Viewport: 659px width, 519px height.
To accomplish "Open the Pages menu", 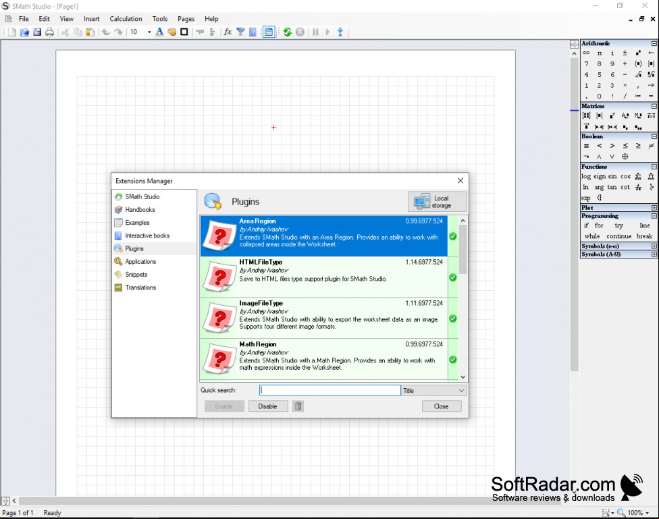I will (x=186, y=19).
